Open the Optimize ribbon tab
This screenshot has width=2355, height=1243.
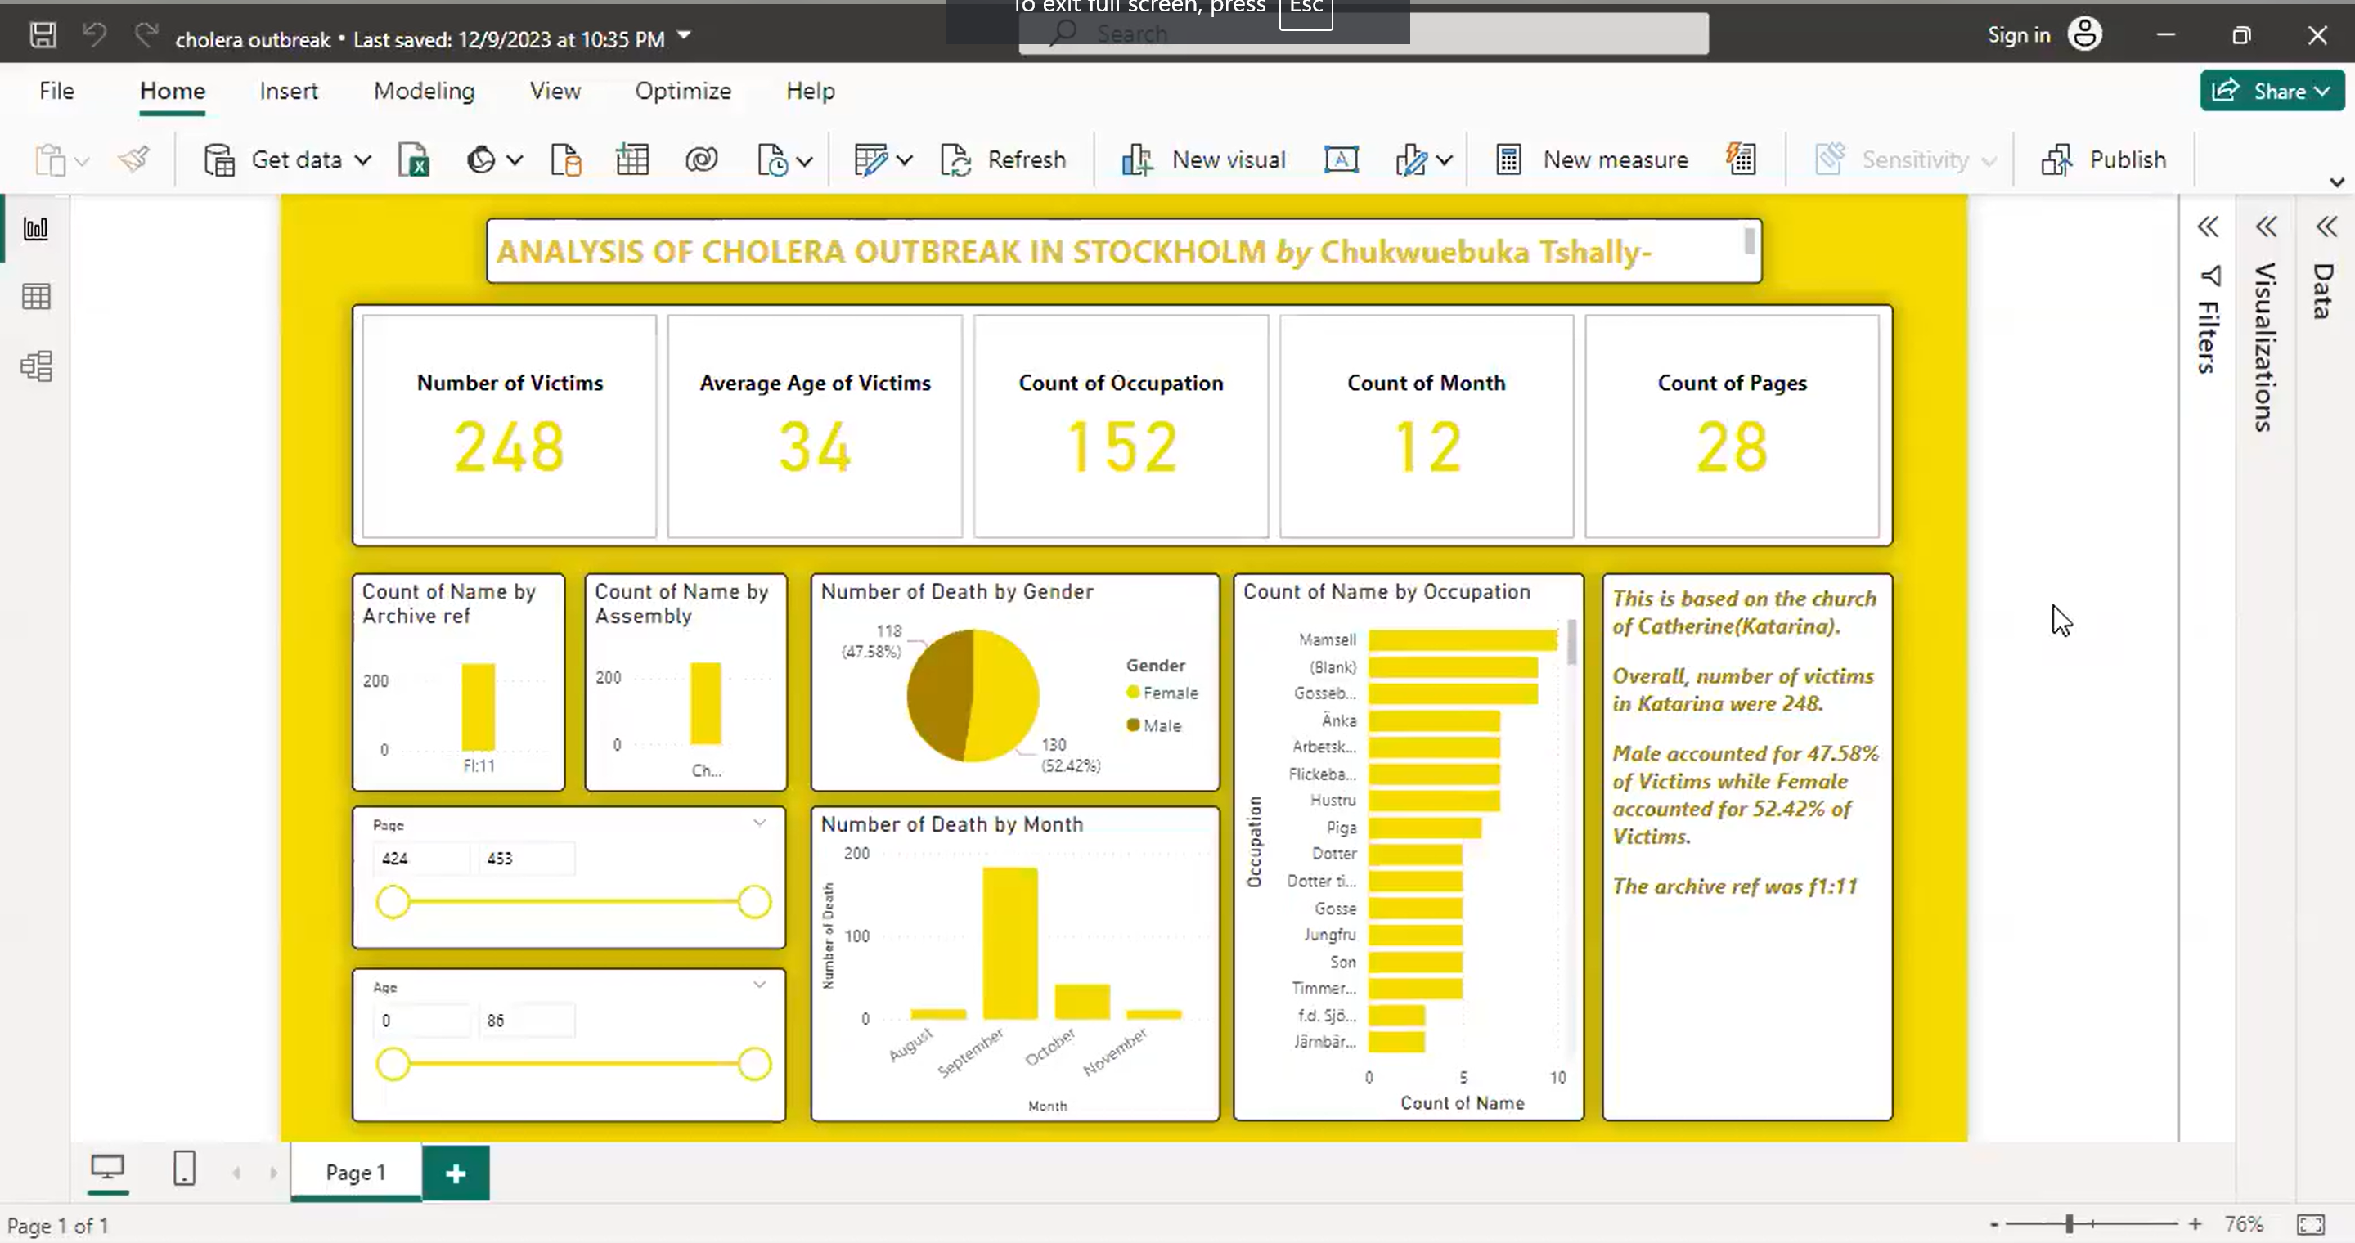[x=683, y=92]
